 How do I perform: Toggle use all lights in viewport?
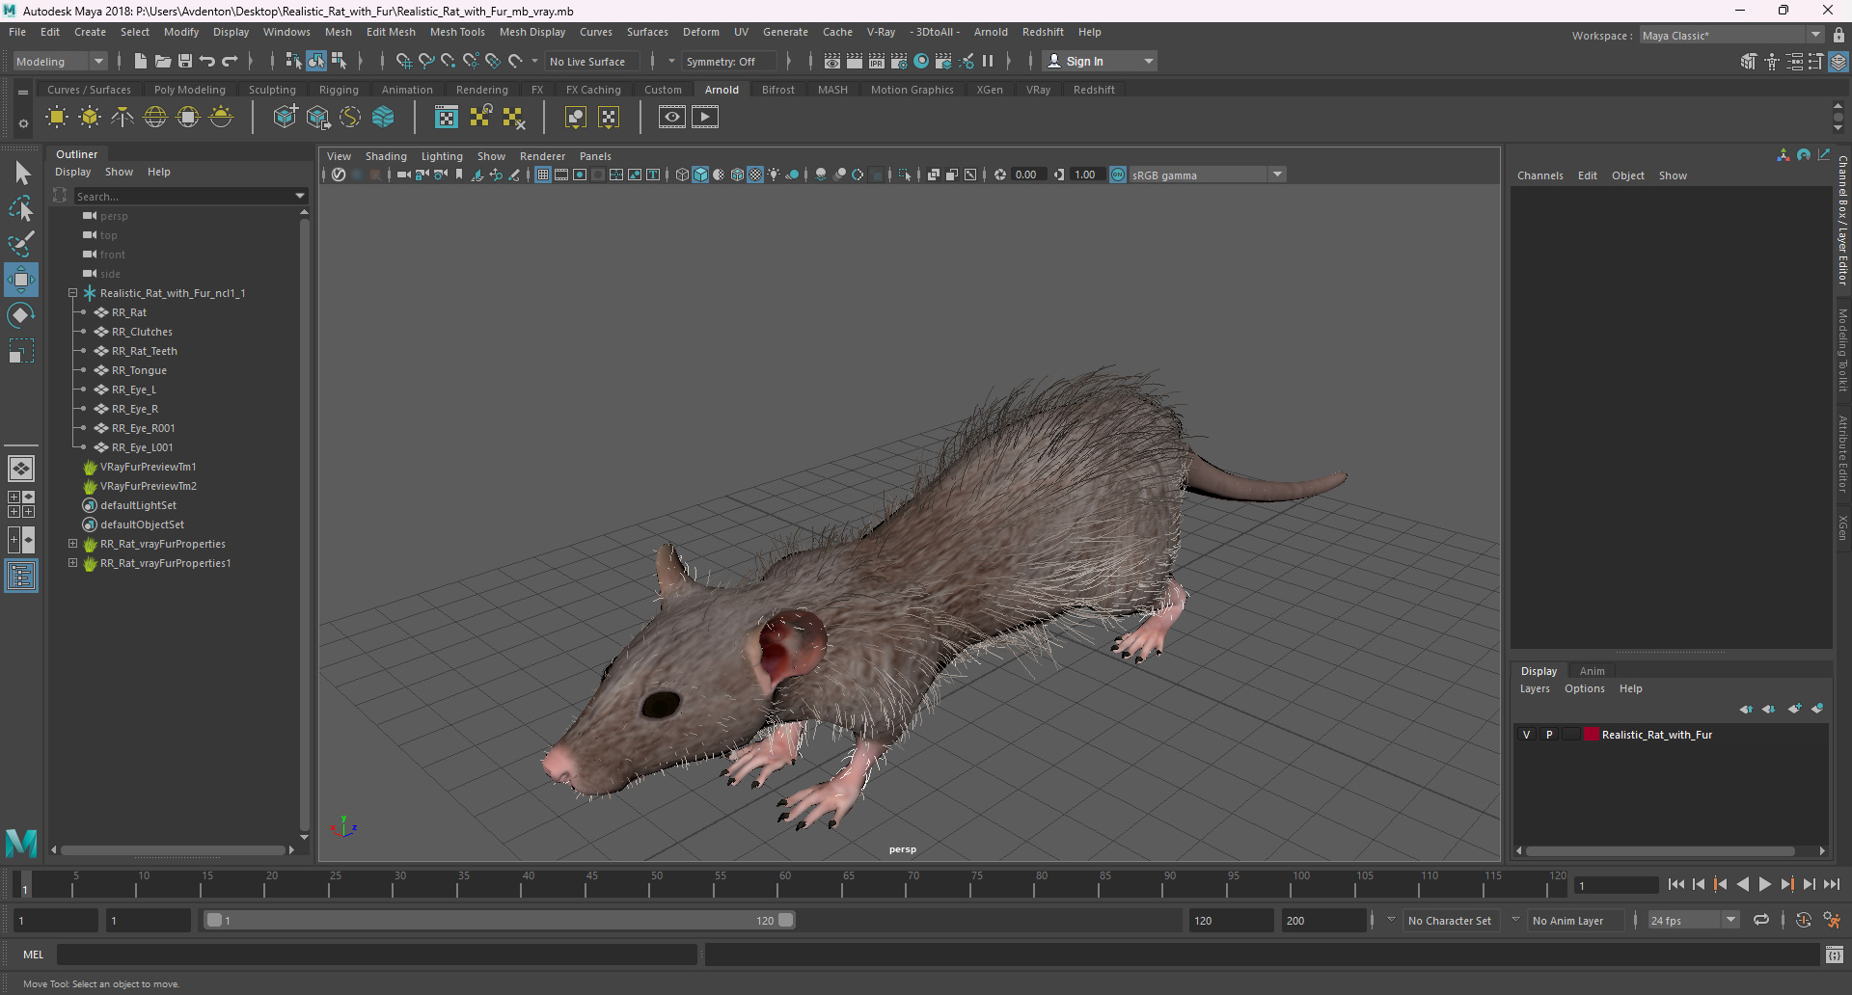coord(774,175)
